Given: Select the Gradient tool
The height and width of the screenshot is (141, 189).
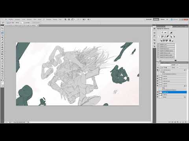Looking at the screenshot, I should coord(2,54).
